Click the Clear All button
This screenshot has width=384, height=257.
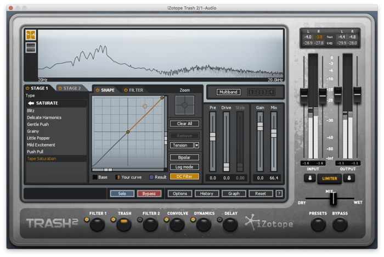(x=184, y=124)
